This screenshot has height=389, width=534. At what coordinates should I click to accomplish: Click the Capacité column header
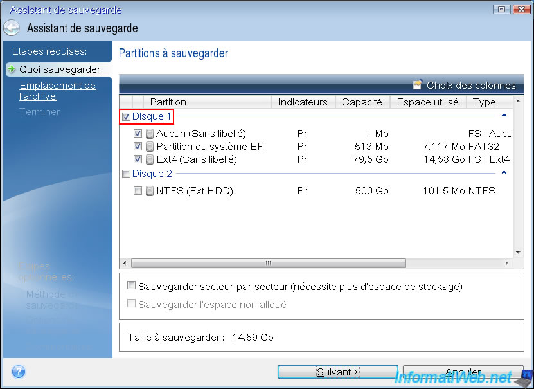pos(362,102)
